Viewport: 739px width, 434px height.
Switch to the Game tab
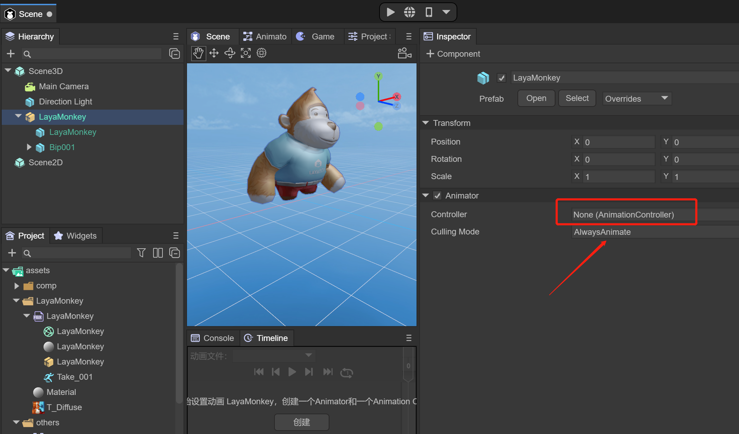[x=318, y=37]
